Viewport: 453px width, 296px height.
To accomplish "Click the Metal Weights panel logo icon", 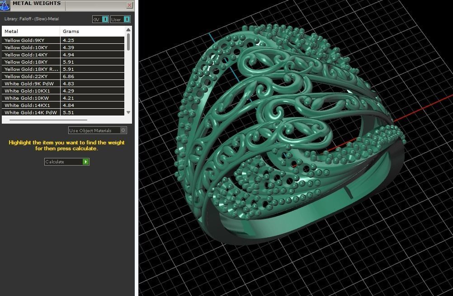I will click(x=5, y=5).
